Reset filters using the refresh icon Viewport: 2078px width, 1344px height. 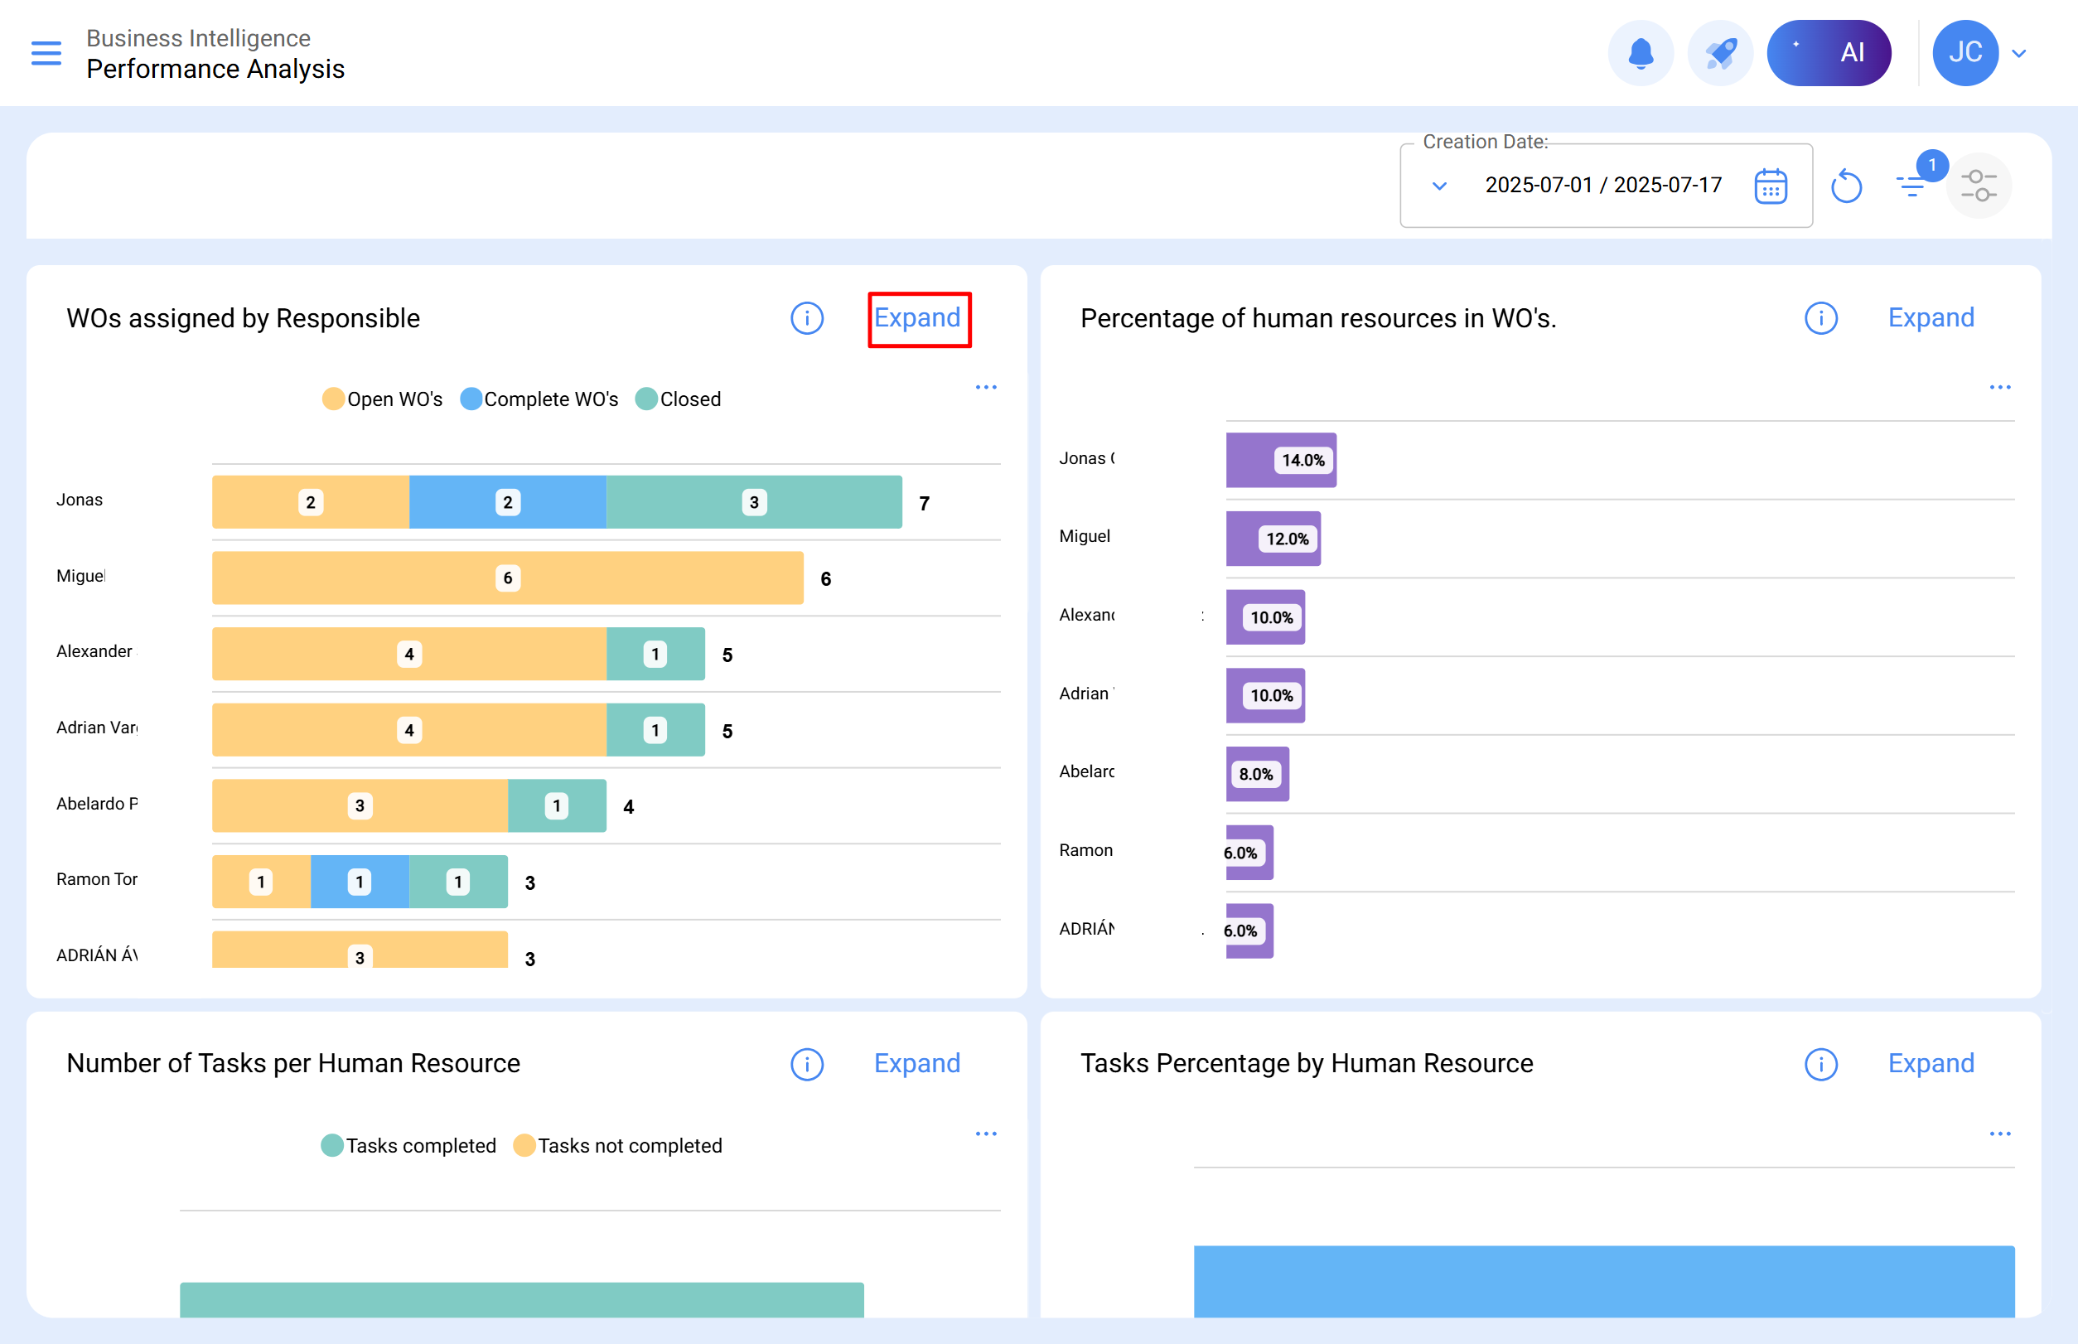point(1848,185)
